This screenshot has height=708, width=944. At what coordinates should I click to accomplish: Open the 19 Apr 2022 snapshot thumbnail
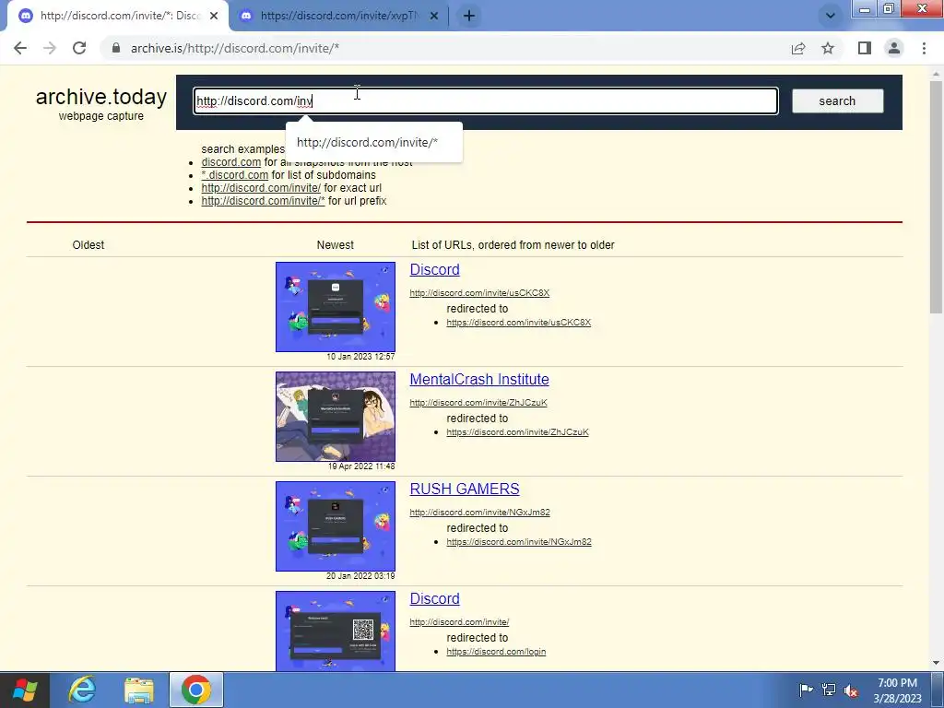point(336,417)
